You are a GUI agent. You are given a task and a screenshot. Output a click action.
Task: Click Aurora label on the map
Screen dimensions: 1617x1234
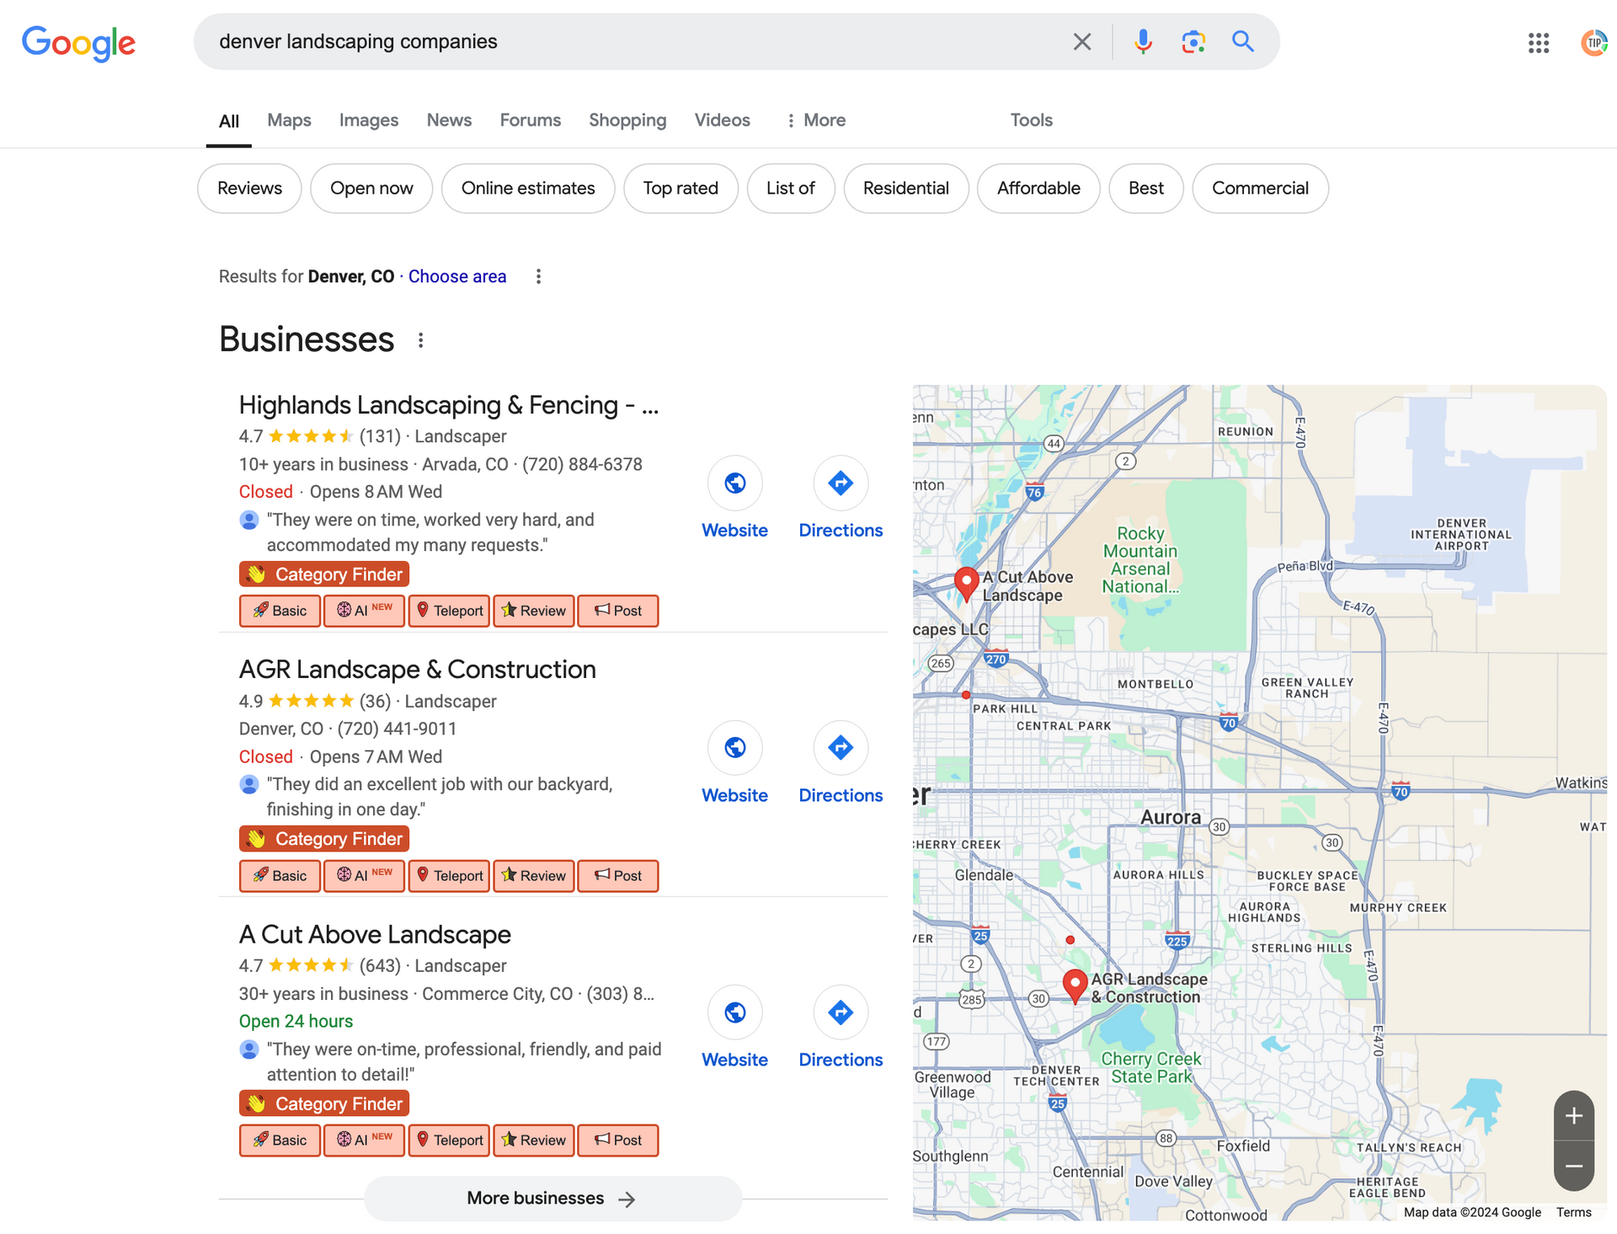click(x=1171, y=817)
